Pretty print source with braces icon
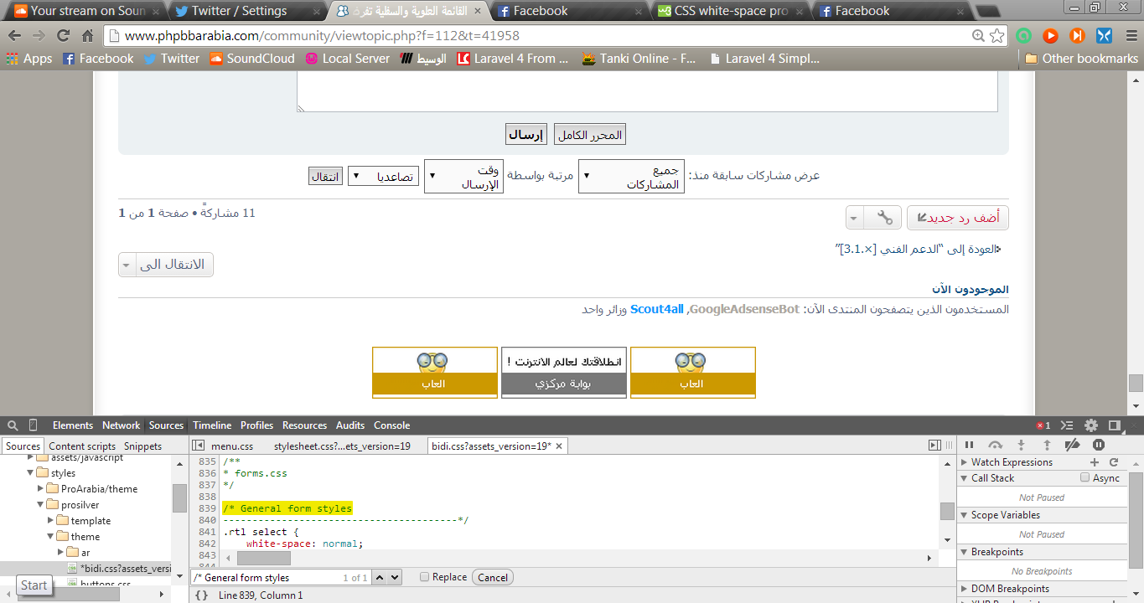 [x=201, y=595]
